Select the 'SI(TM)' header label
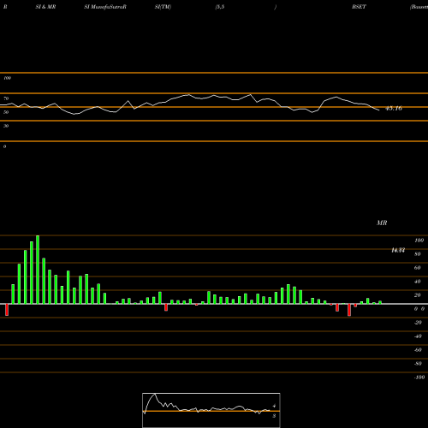The image size is (428, 428). 163,7
